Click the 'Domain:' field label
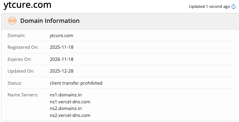Image resolution: width=239 pixels, height=122 pixels. pyautogui.click(x=16, y=36)
